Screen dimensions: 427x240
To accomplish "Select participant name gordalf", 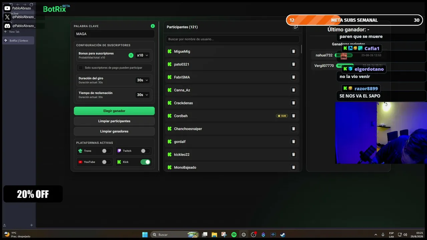I will [x=180, y=142].
